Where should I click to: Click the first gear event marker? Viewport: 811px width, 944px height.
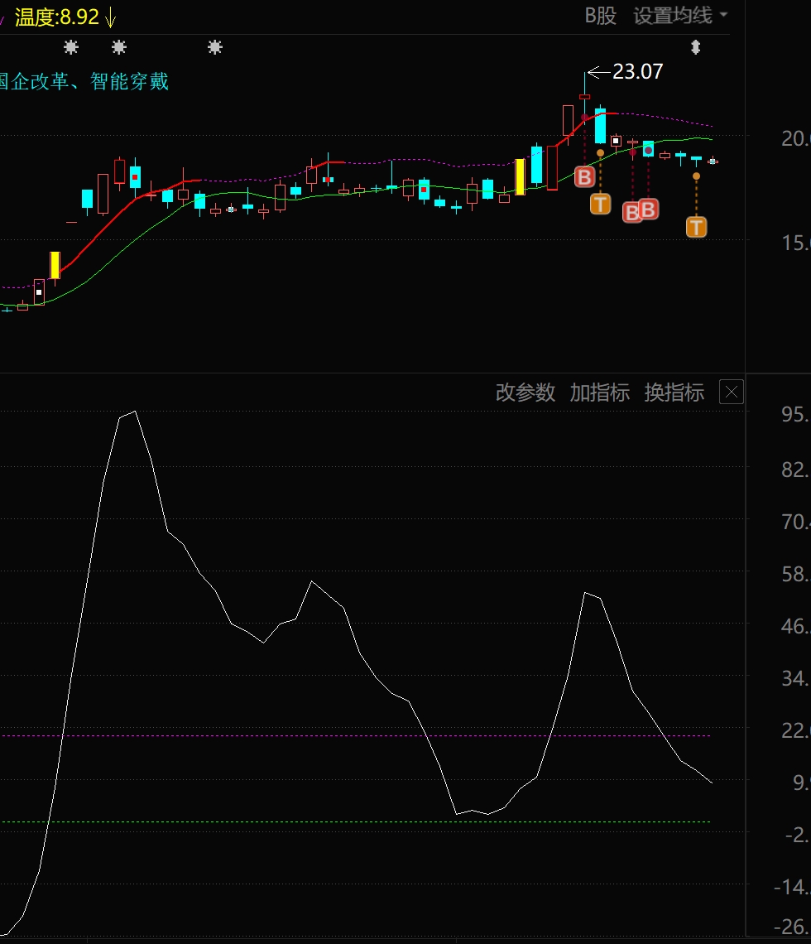(71, 47)
